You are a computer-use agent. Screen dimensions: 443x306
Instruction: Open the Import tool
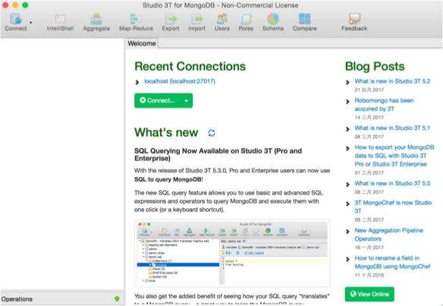tap(197, 22)
